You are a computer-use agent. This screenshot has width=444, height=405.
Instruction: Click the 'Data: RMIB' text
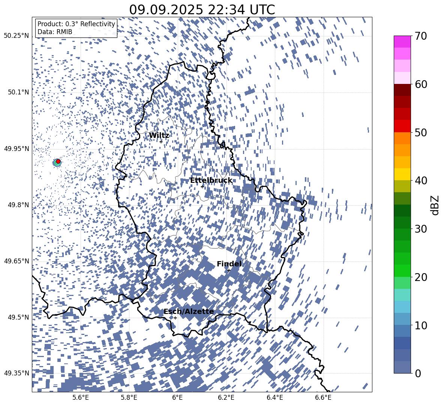(x=55, y=32)
